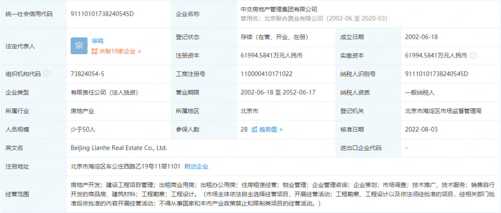The width and height of the screenshot is (501, 213).
Task: Open 附近企业 link after the registered address
Action: (x=196, y=166)
